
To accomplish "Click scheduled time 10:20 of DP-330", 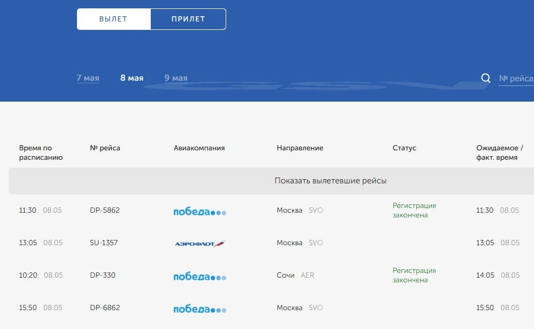I will coord(28,275).
